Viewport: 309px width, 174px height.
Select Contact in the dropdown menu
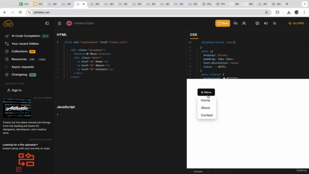pyautogui.click(x=207, y=115)
